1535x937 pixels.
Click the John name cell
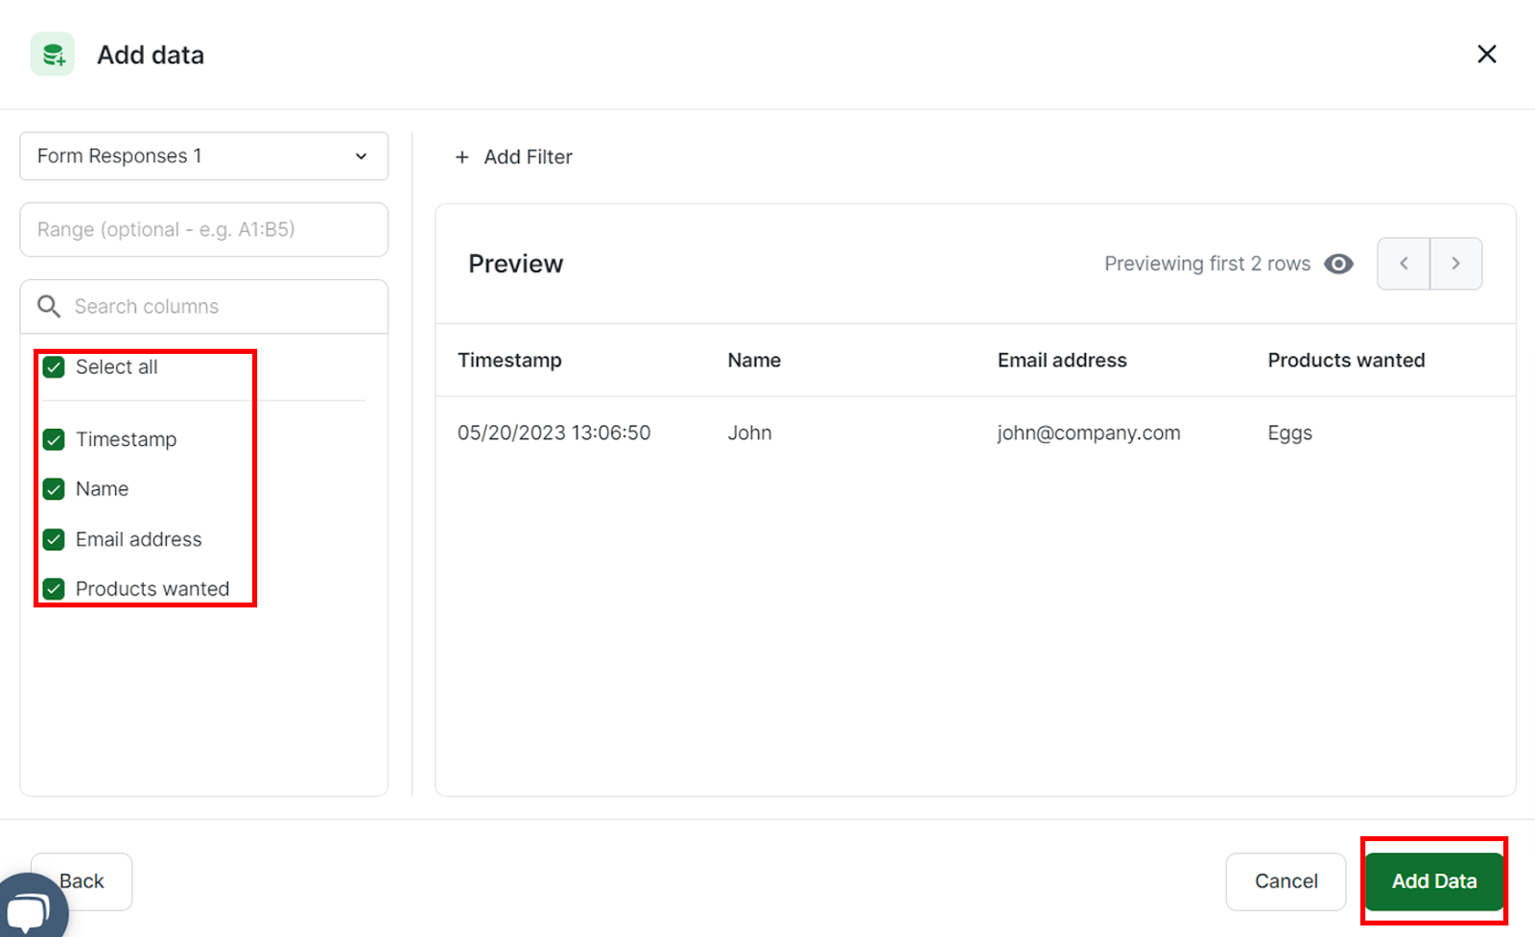749,433
